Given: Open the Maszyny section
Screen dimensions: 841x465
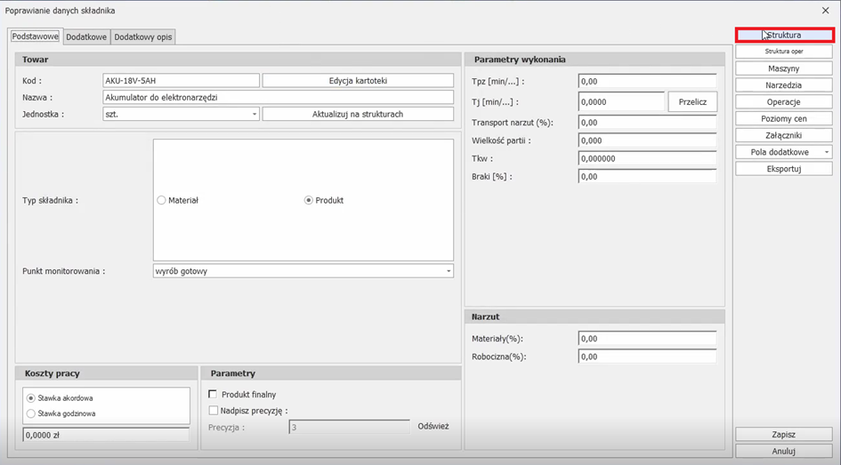Looking at the screenshot, I should [x=784, y=68].
